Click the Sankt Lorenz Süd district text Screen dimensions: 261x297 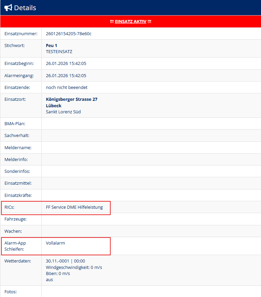click(x=63, y=112)
